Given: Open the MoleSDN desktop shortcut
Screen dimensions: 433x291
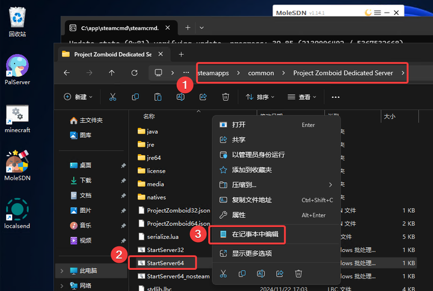Looking at the screenshot, I should [17, 164].
